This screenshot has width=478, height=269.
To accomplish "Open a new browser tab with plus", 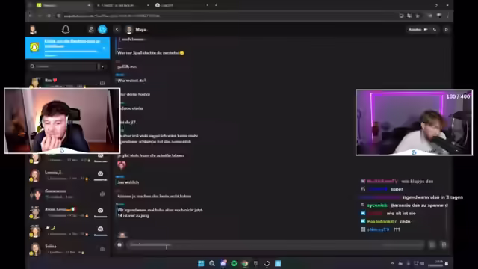I will pos(216,5).
